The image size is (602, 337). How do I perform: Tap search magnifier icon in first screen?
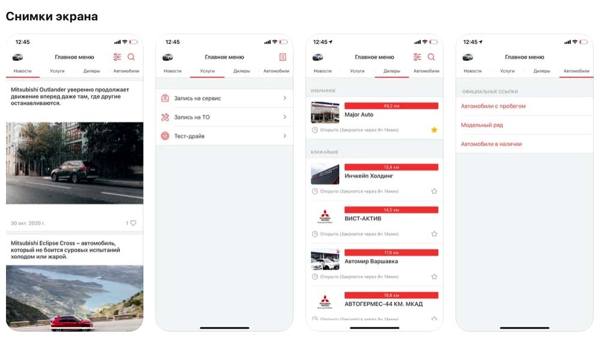point(131,57)
